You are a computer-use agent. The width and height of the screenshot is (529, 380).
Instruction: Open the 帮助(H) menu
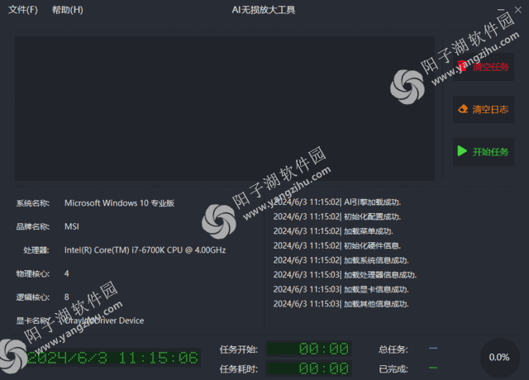tap(68, 10)
